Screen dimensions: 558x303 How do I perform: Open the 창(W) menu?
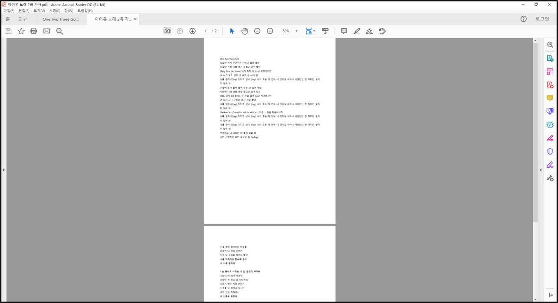click(69, 11)
